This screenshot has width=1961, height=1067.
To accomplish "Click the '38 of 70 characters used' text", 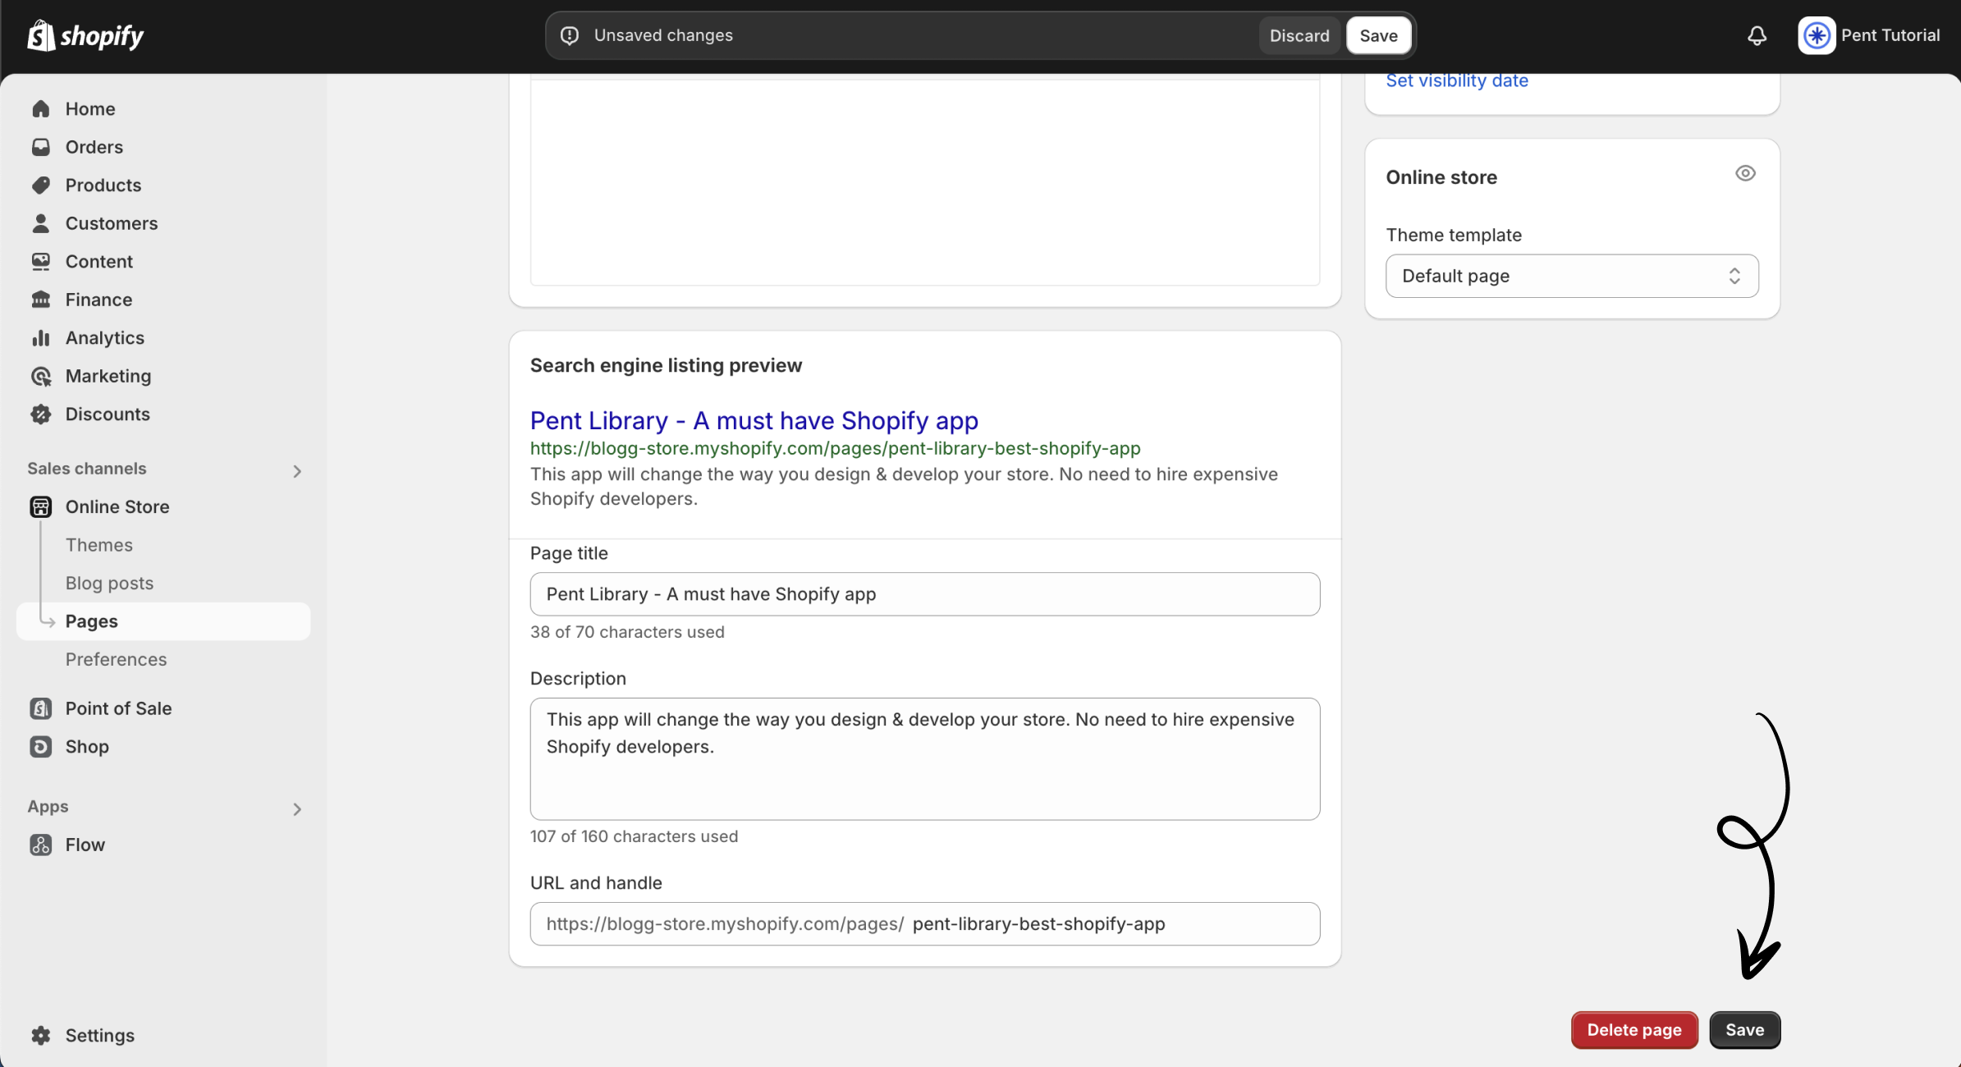I will (x=627, y=632).
